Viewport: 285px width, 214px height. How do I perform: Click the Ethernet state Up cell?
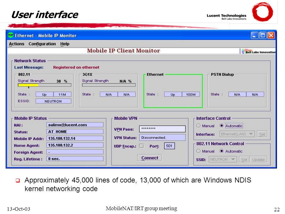pyautogui.click(x=173, y=95)
